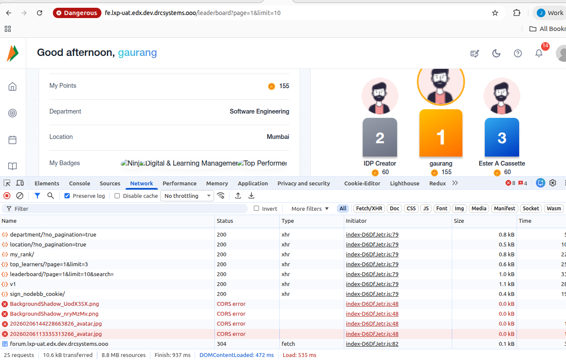Bookmark this page with star icon

(495, 13)
